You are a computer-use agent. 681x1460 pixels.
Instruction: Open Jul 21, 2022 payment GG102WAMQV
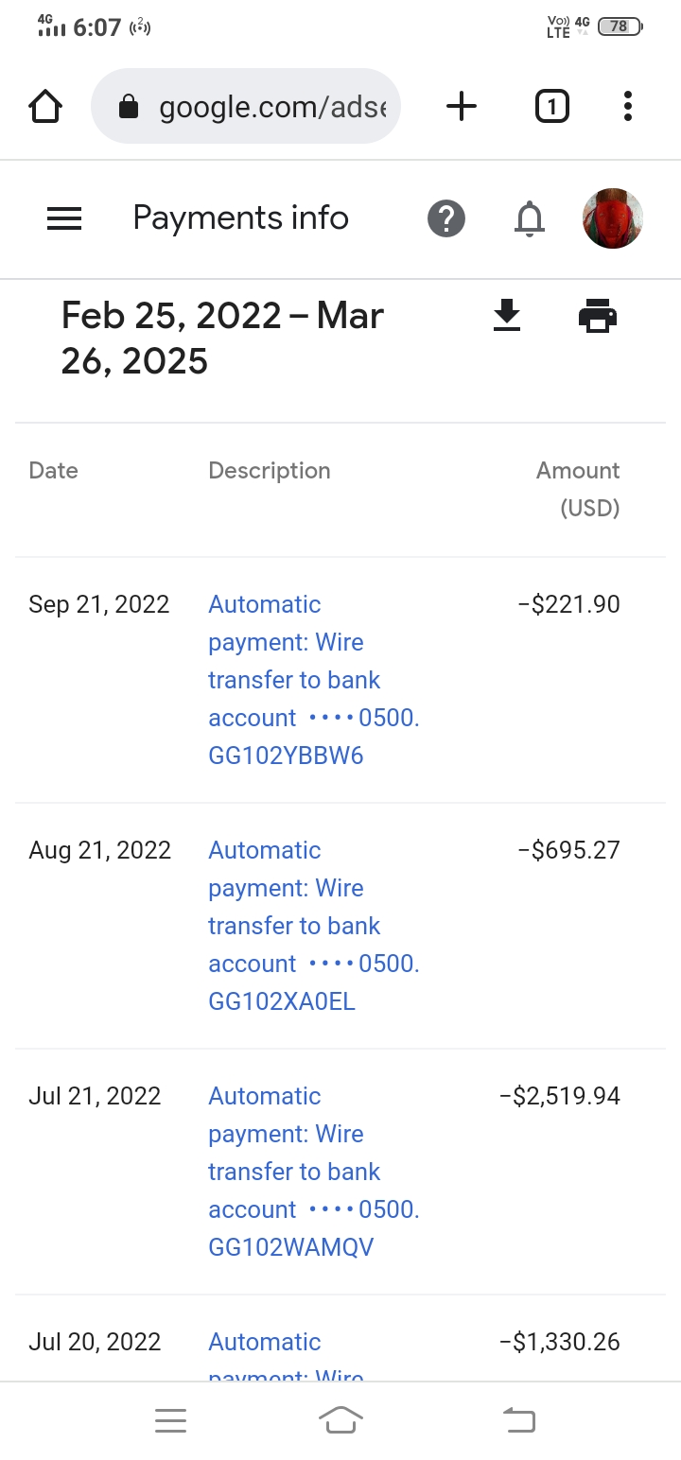(x=314, y=1172)
